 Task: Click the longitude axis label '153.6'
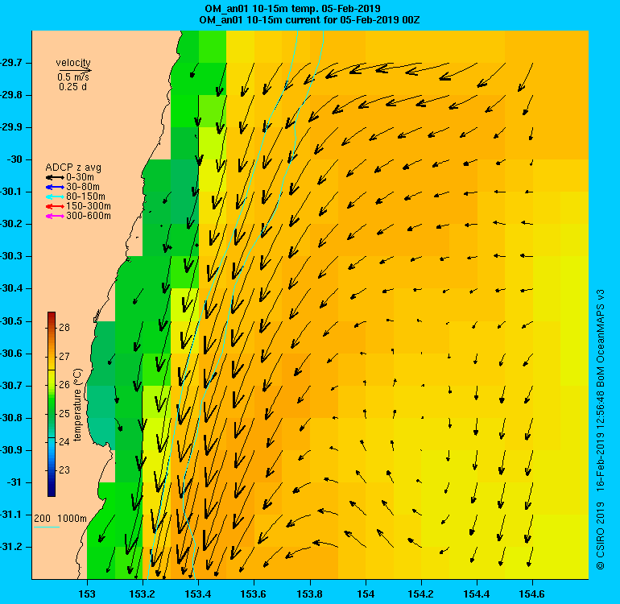(x=254, y=594)
